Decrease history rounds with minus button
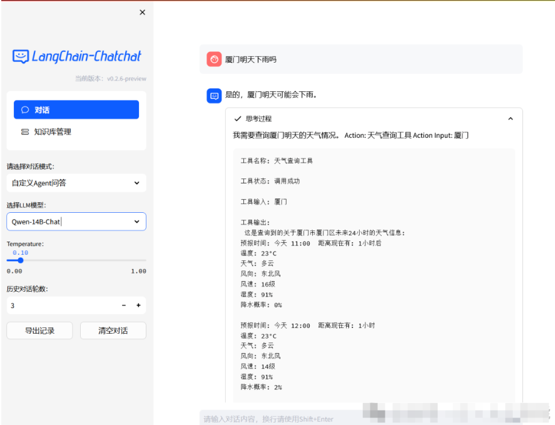This screenshot has height=425, width=555. [x=124, y=305]
